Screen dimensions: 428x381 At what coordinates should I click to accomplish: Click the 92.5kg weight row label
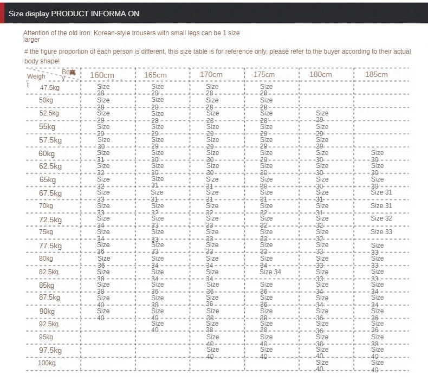[x=49, y=324]
